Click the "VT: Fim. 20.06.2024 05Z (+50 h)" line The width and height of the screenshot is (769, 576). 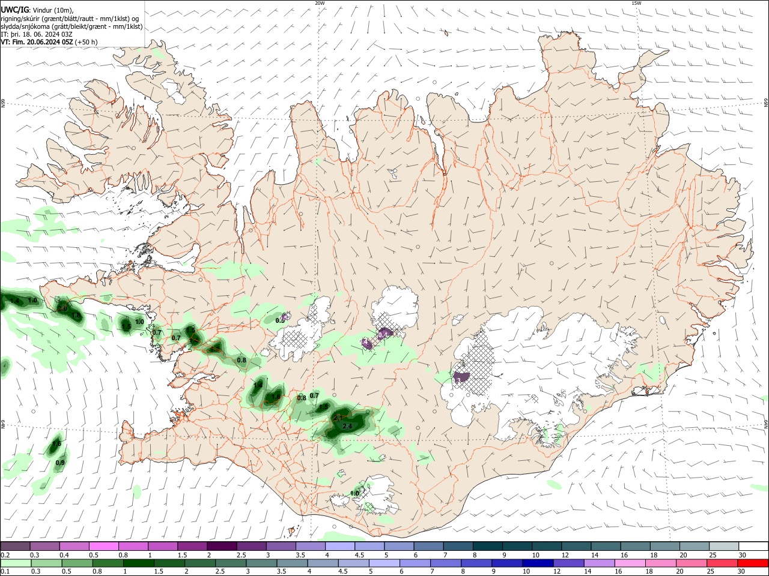(49, 42)
